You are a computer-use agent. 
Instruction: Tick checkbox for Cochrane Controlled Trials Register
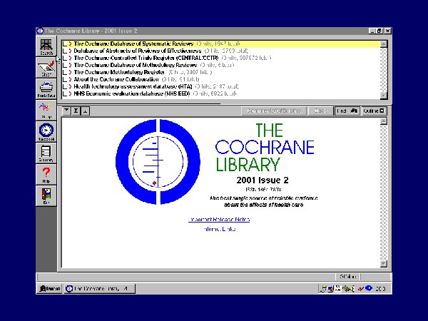tap(65, 58)
